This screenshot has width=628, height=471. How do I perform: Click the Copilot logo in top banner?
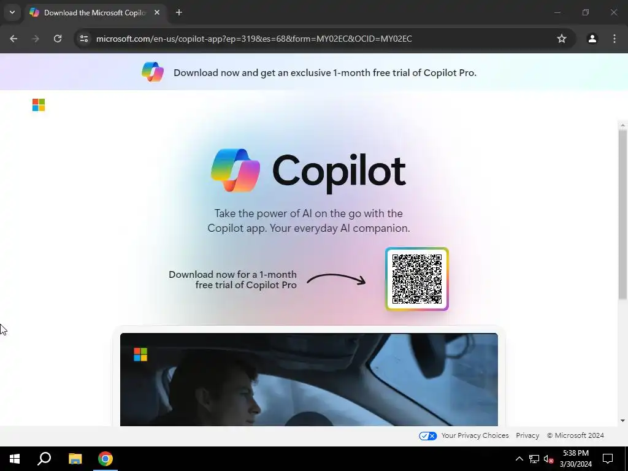coord(153,72)
